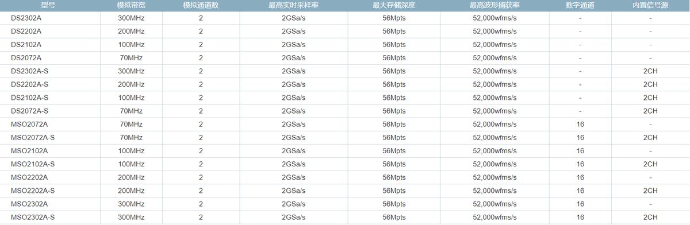This screenshot has width=690, height=225.
Task: Click the 型号 column header
Action: pos(48,5)
